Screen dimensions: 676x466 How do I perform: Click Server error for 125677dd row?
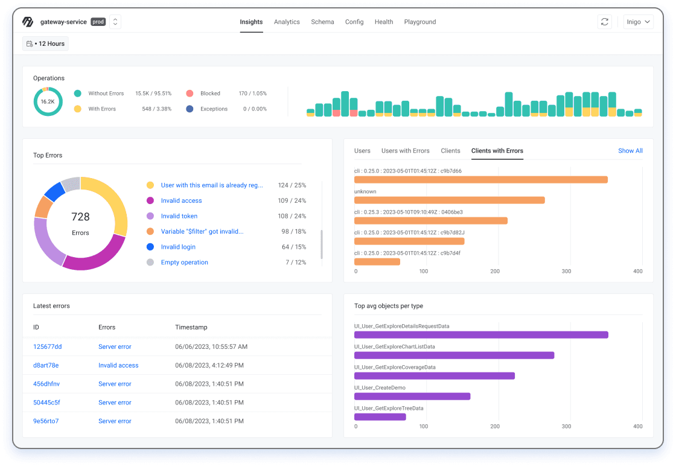pos(115,346)
